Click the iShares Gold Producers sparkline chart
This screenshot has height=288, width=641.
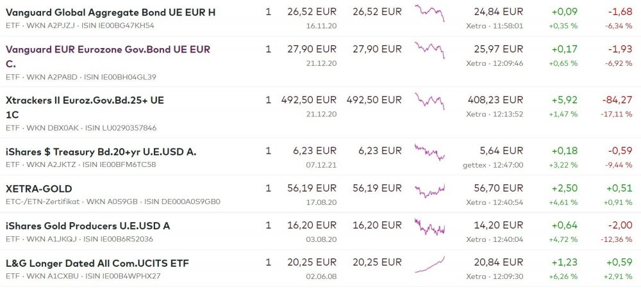pos(429,227)
